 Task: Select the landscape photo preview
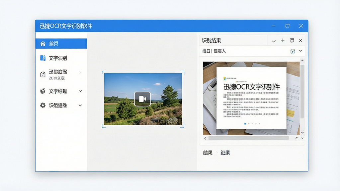pyautogui.click(x=143, y=99)
